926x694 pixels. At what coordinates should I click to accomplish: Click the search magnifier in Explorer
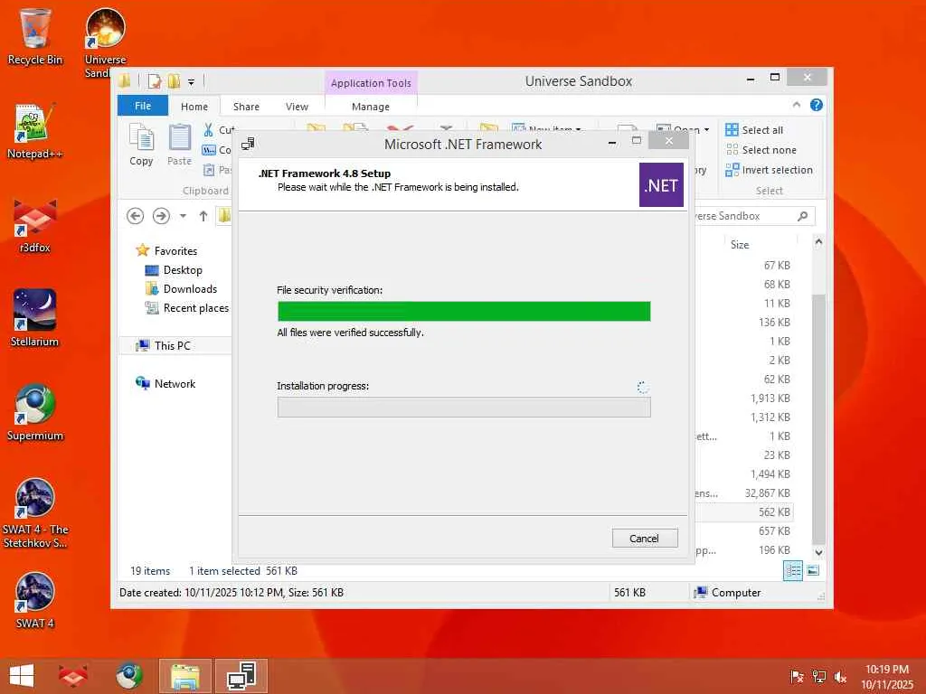(x=803, y=216)
